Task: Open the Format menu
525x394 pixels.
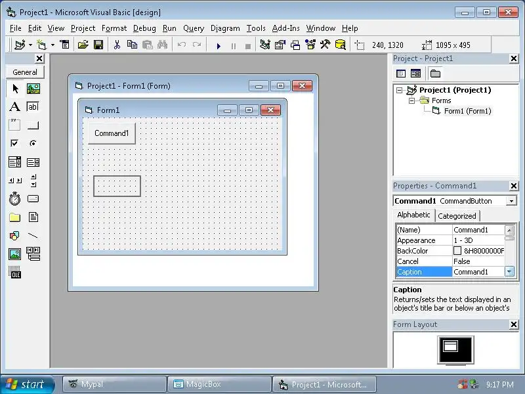Action: click(x=114, y=28)
